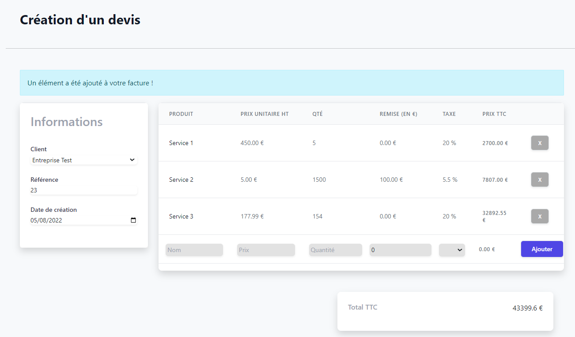Expand the client list via its chevron

tap(132, 160)
